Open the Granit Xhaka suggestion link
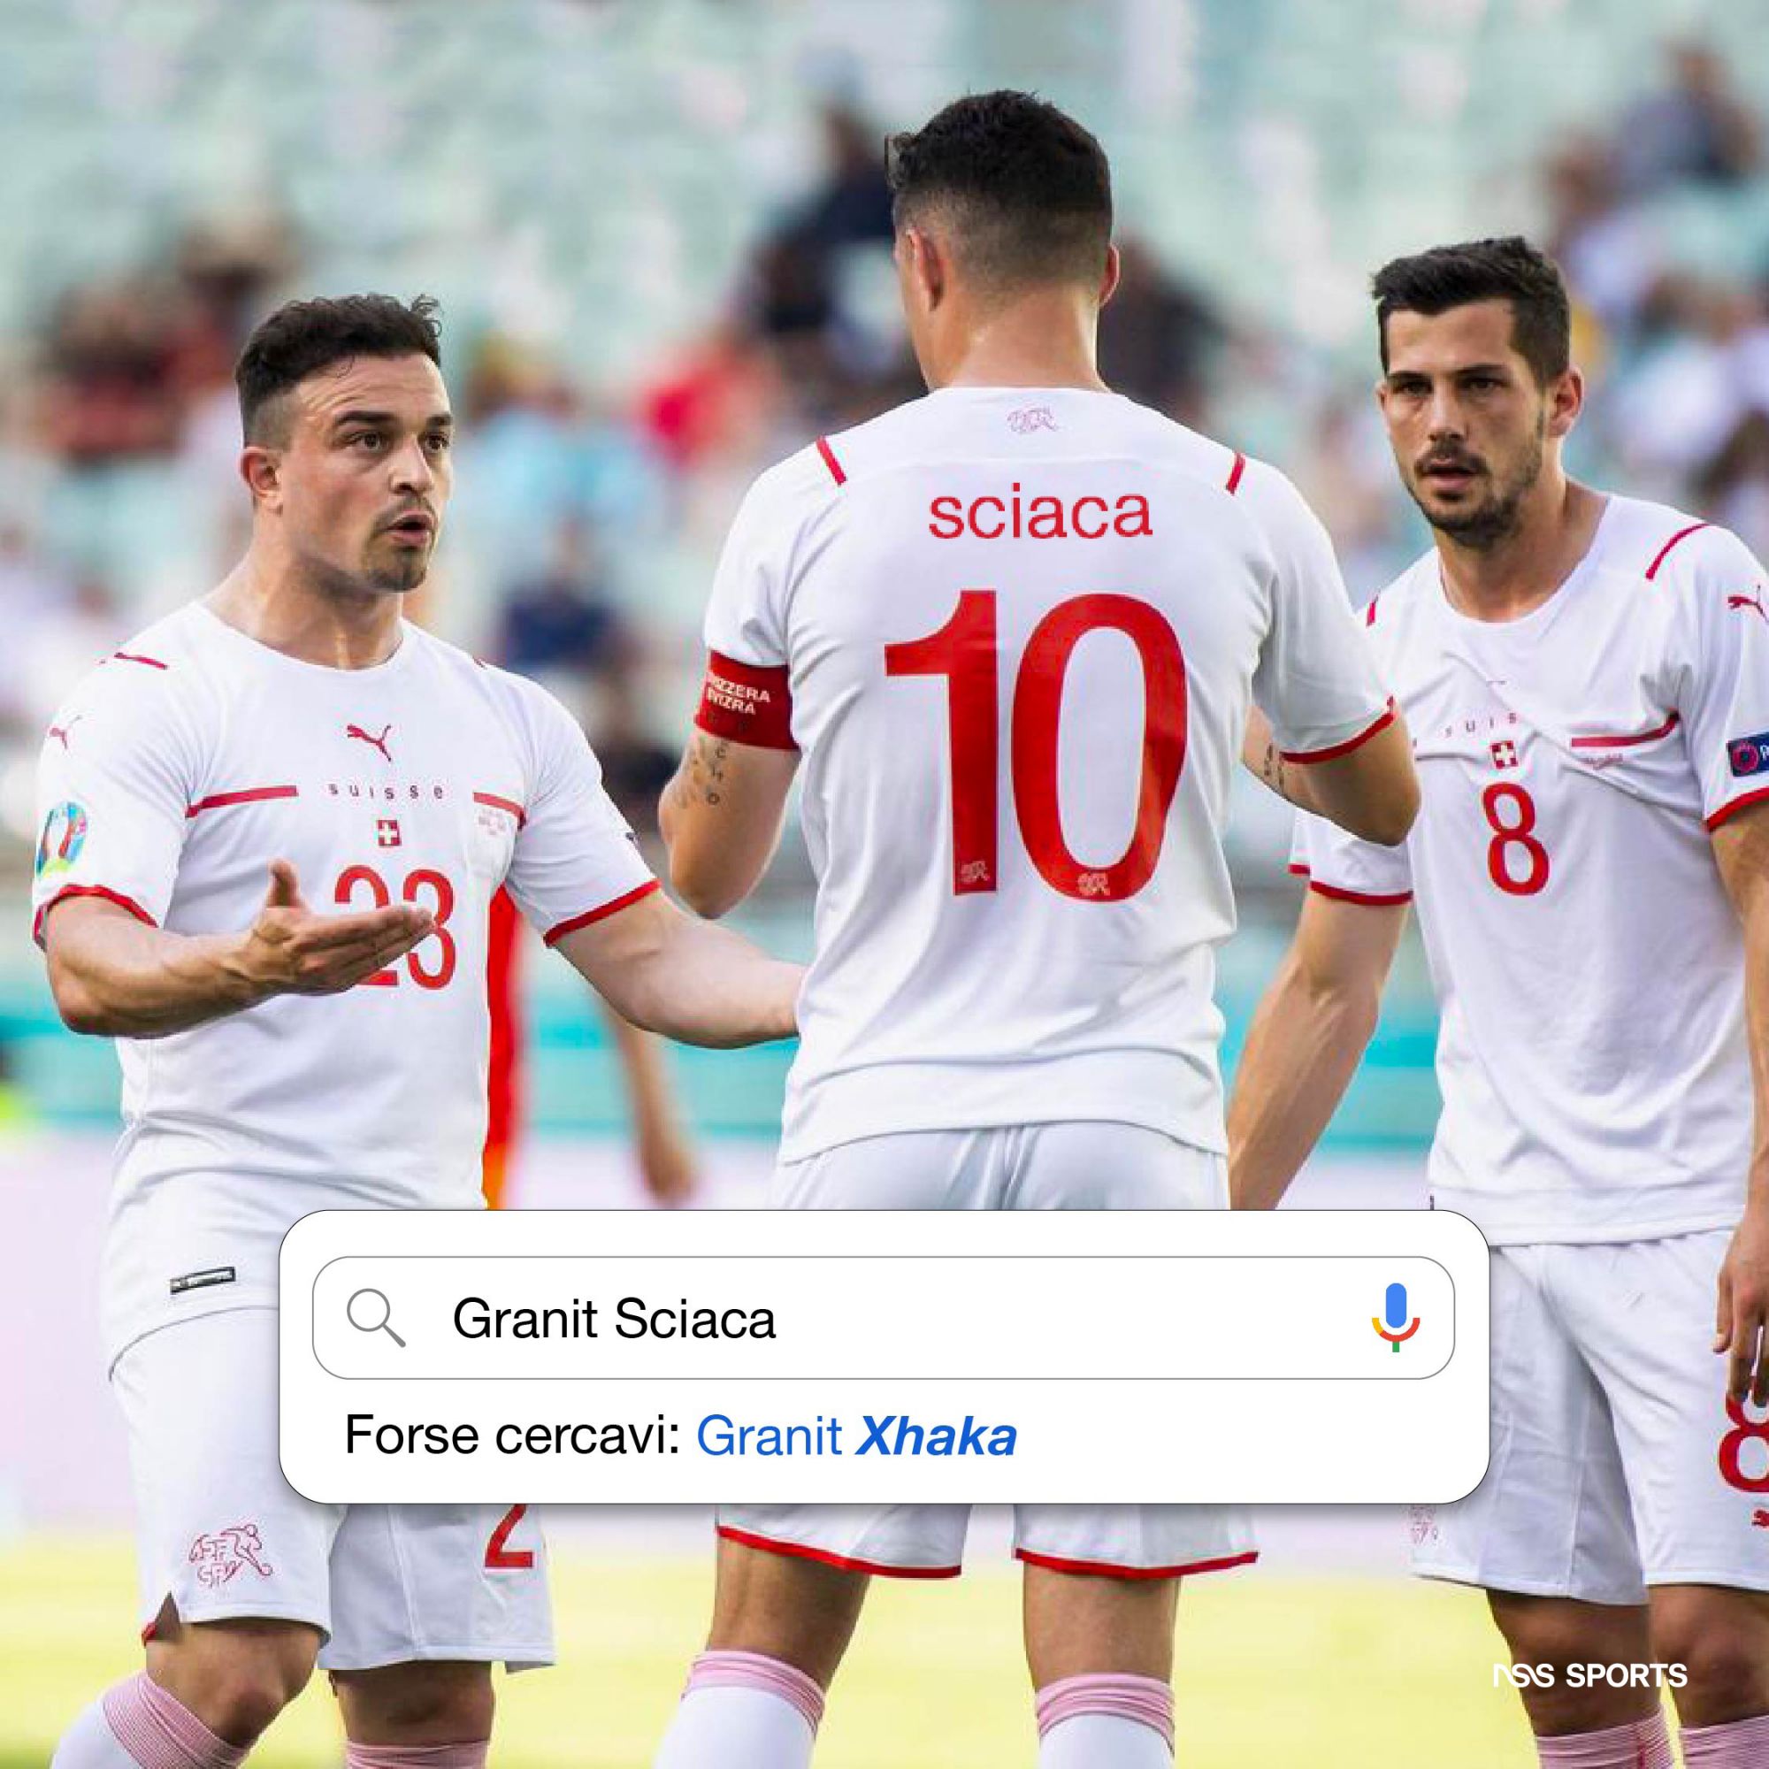The image size is (1769, 1769). (x=856, y=1436)
